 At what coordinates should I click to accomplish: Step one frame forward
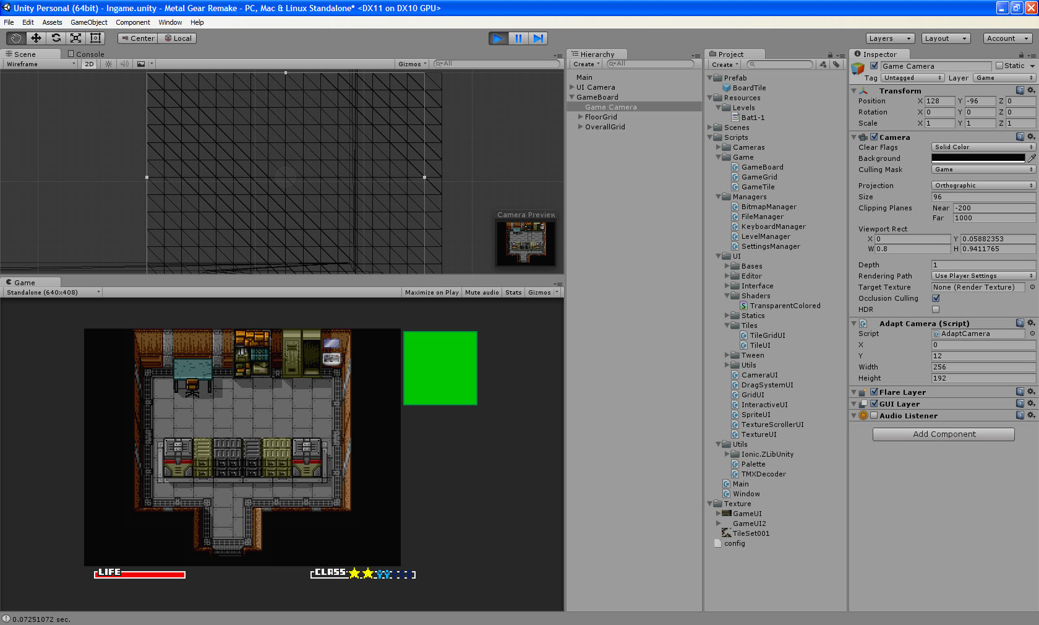click(x=538, y=38)
